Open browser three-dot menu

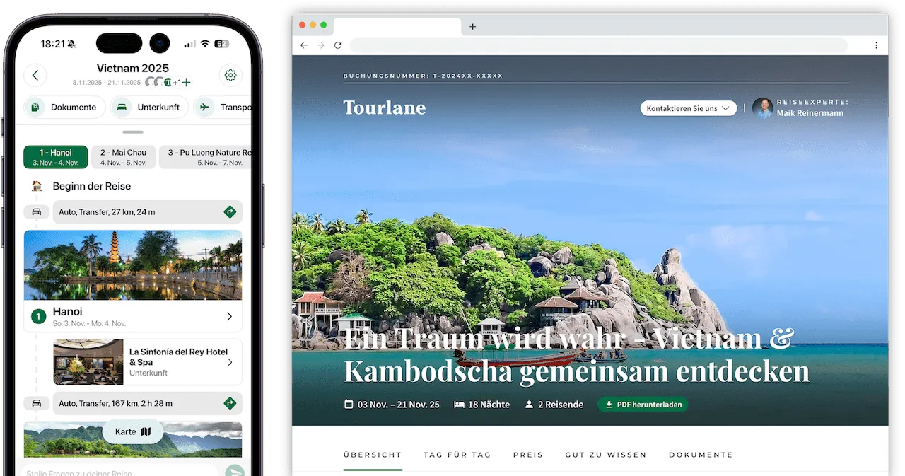(877, 45)
